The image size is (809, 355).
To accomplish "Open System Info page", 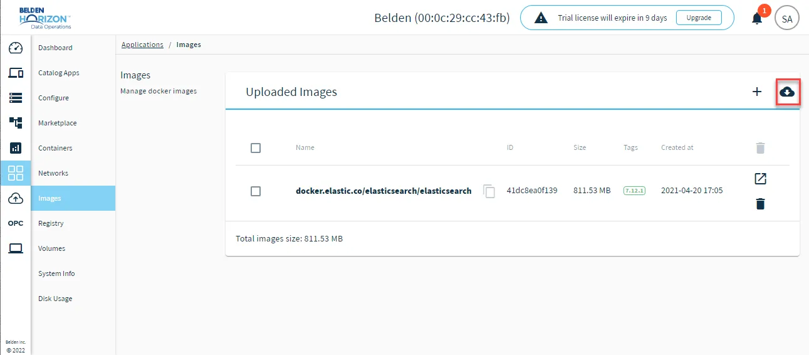I will point(73,273).
